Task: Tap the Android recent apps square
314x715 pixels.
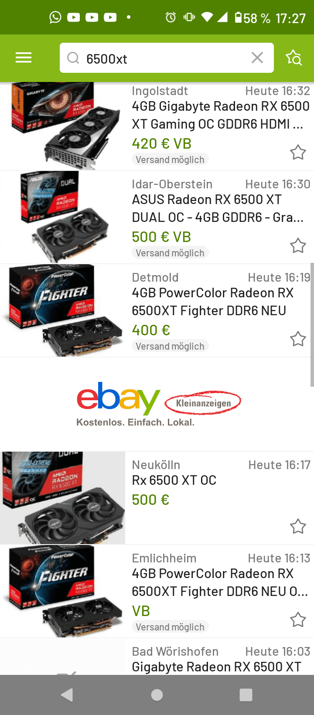Action: coord(246,695)
